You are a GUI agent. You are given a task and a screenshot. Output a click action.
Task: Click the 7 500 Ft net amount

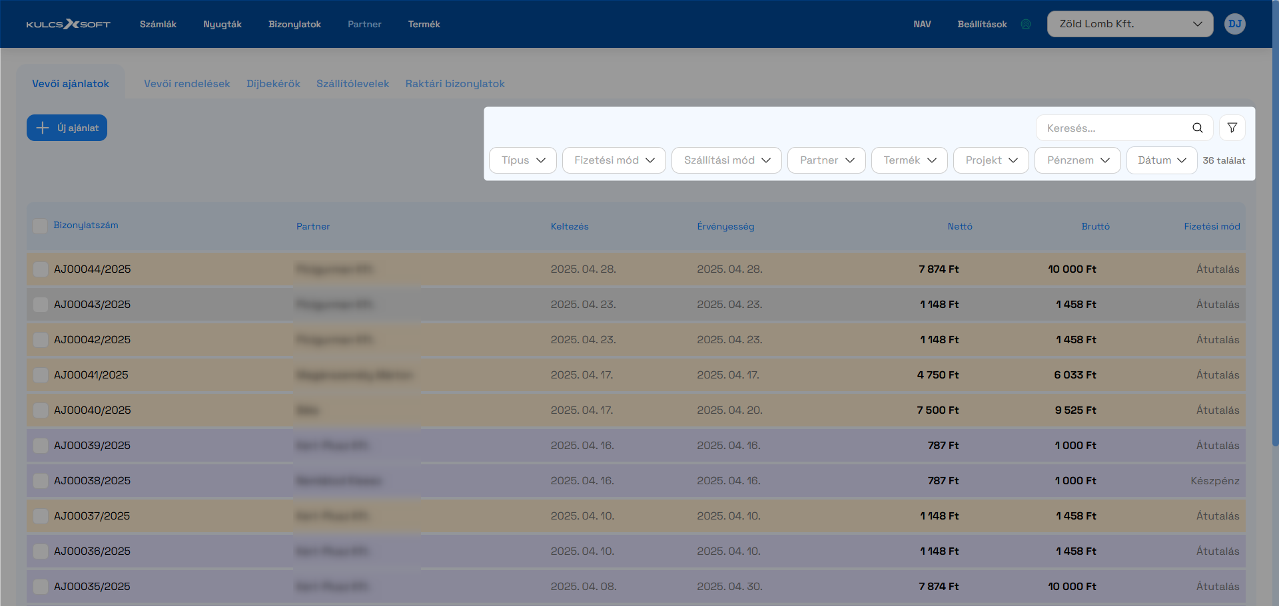click(x=938, y=410)
